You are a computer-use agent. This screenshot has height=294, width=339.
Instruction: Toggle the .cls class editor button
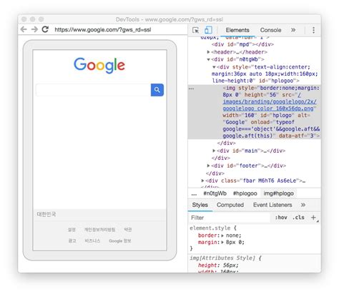click(x=298, y=218)
